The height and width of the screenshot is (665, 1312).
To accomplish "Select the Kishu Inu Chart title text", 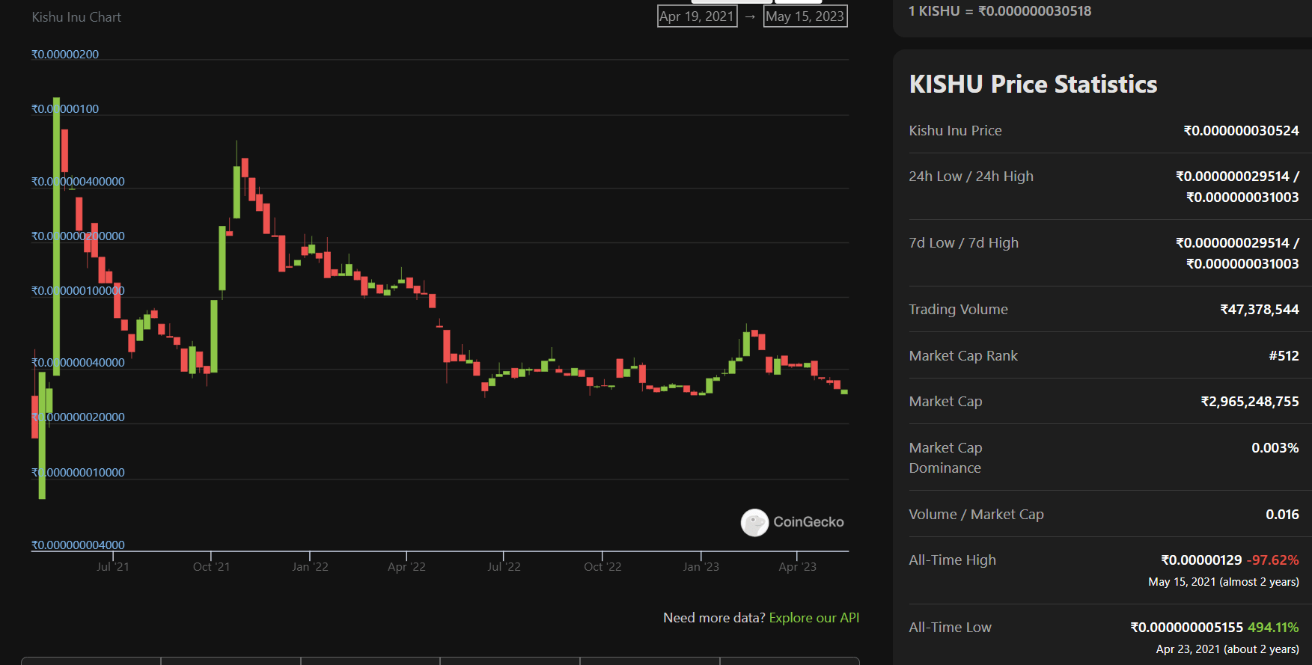I will 76,17.
